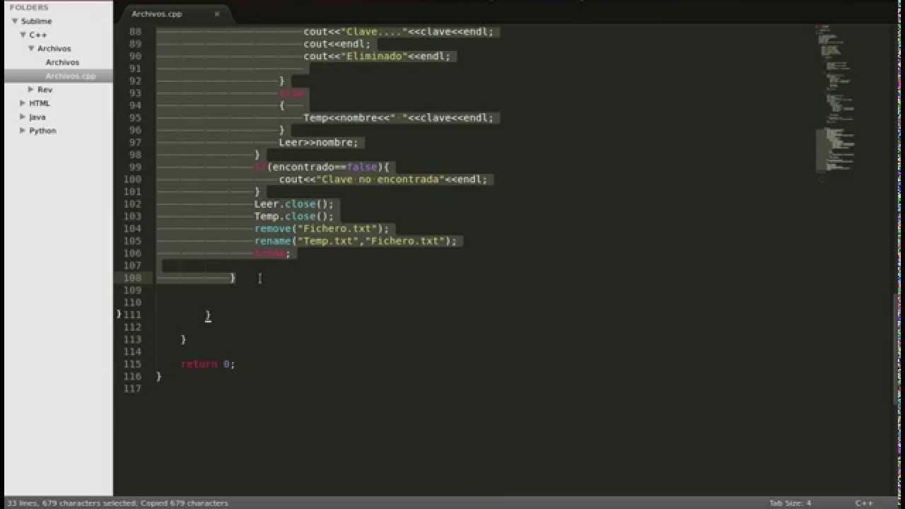The height and width of the screenshot is (509, 905).
Task: Expand the HTML folder arrow
Action: coord(23,103)
